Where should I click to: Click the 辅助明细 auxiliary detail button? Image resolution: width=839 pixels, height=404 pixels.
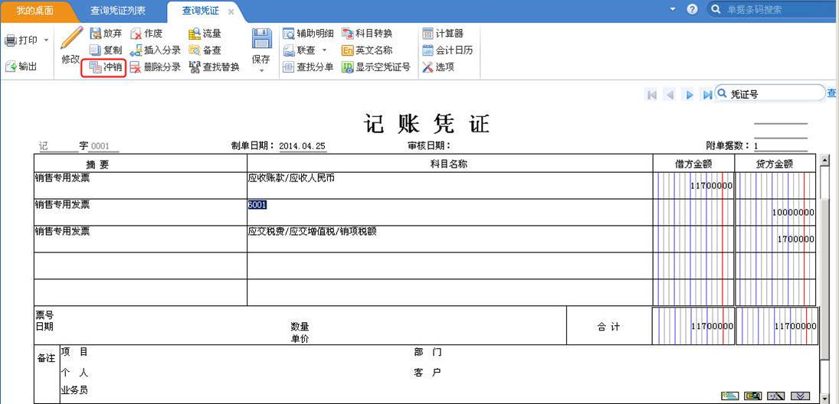[308, 33]
